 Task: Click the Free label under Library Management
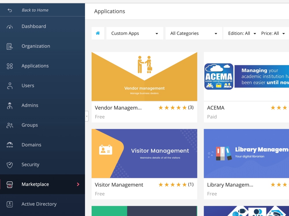point(212,194)
